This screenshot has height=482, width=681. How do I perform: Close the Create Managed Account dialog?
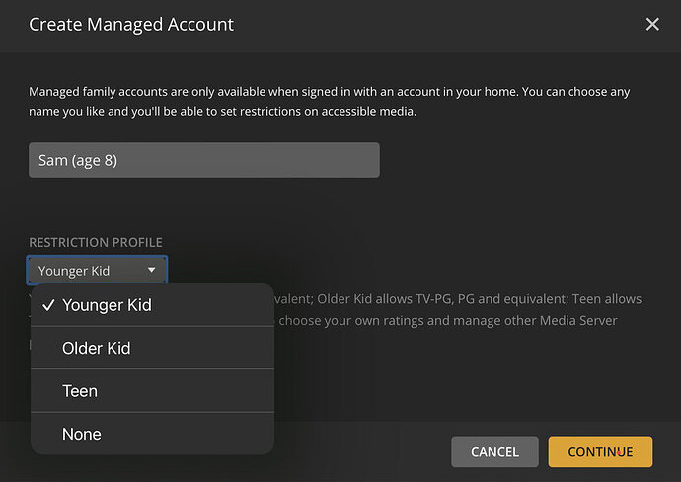[x=652, y=24]
